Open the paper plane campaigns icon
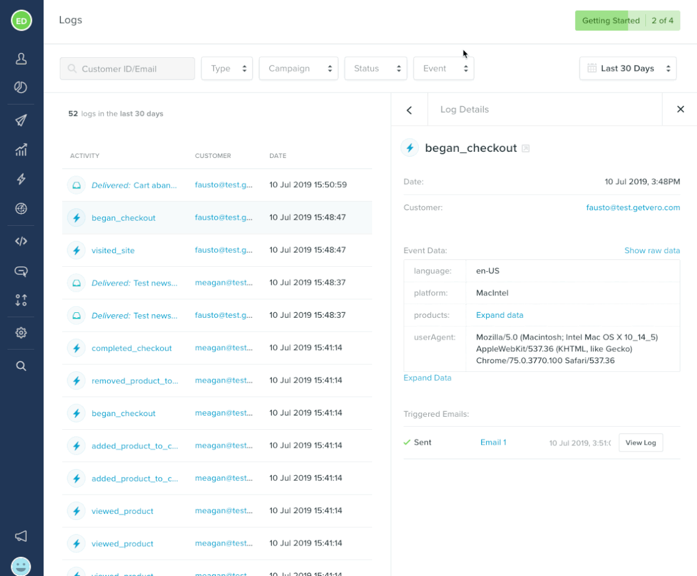Viewport: 697px width, 576px height. click(x=21, y=120)
